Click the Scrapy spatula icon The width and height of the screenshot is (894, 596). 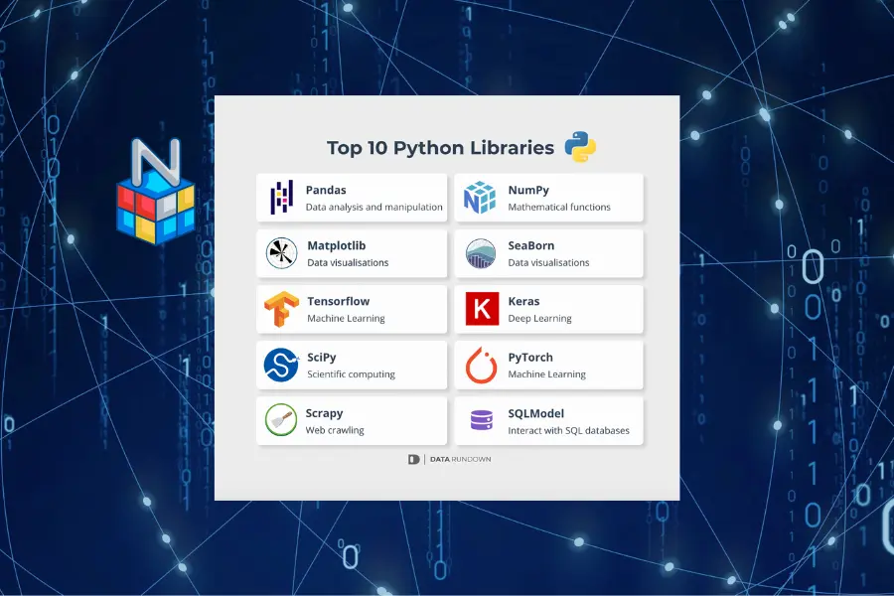pyautogui.click(x=281, y=420)
